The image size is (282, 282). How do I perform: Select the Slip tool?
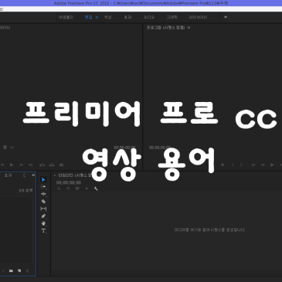(43, 209)
